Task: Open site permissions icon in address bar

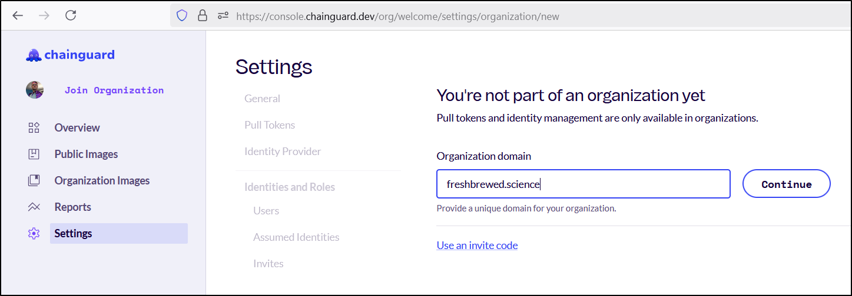Action: 223,16
